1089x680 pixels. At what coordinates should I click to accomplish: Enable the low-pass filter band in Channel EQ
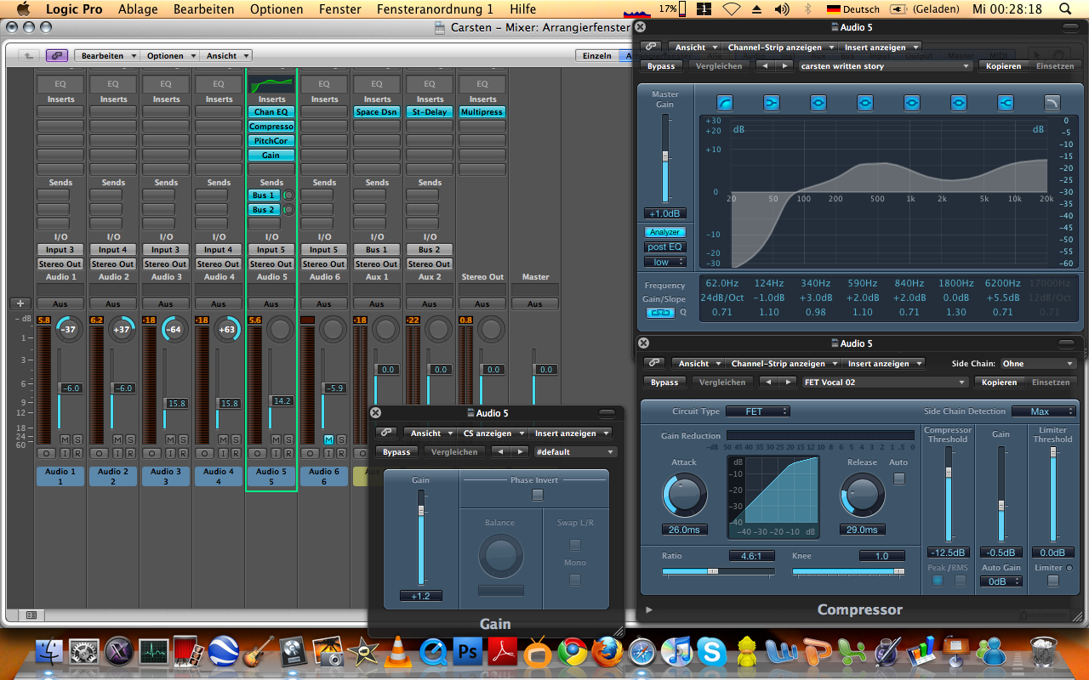click(1052, 103)
